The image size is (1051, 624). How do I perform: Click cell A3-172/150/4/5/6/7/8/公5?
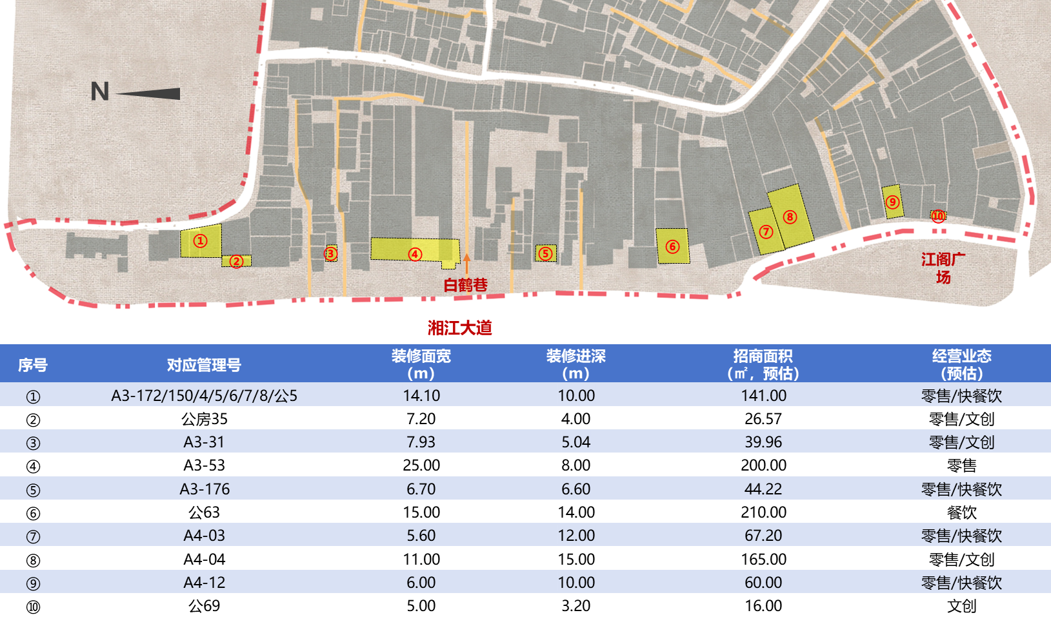(x=204, y=396)
